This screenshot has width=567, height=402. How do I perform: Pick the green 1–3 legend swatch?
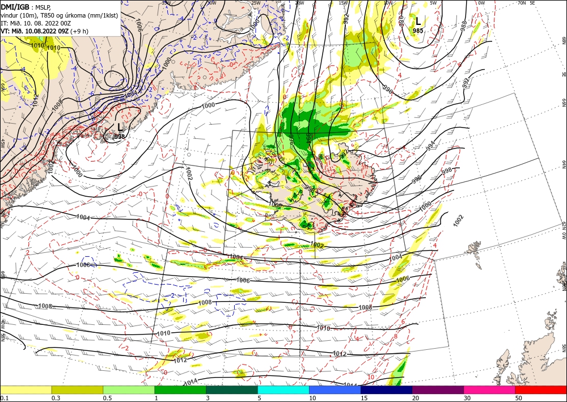(x=180, y=390)
